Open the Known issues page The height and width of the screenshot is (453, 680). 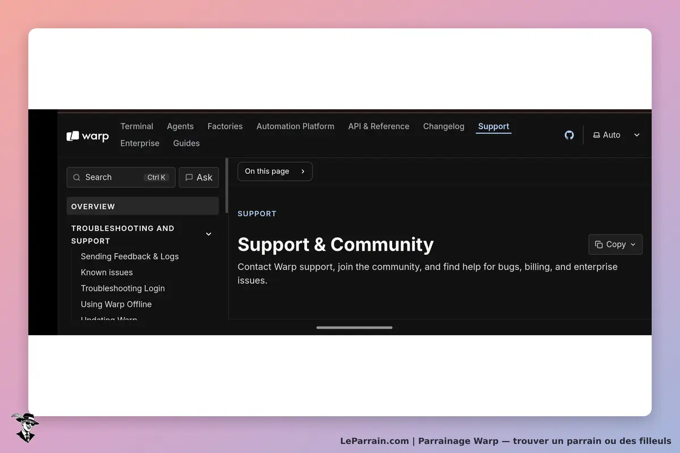(107, 272)
